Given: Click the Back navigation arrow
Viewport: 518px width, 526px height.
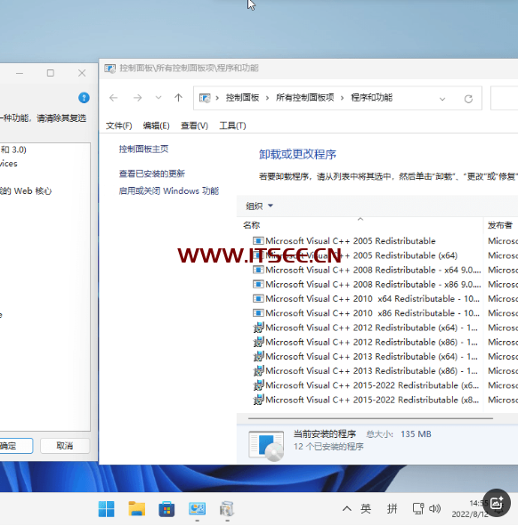Looking at the screenshot, I should [113, 98].
